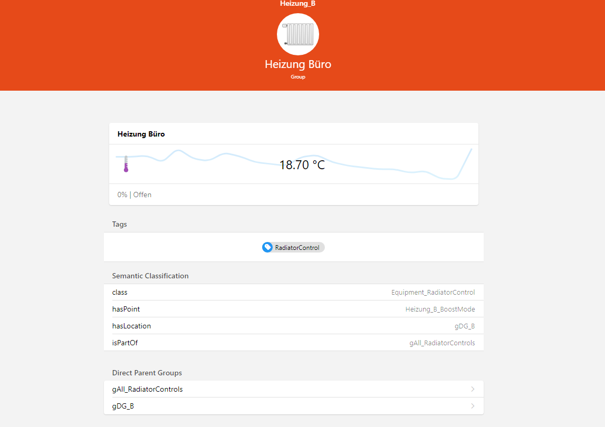The width and height of the screenshot is (605, 427).
Task: Click the 'class' label in Semantic Classification
Action: click(120, 293)
